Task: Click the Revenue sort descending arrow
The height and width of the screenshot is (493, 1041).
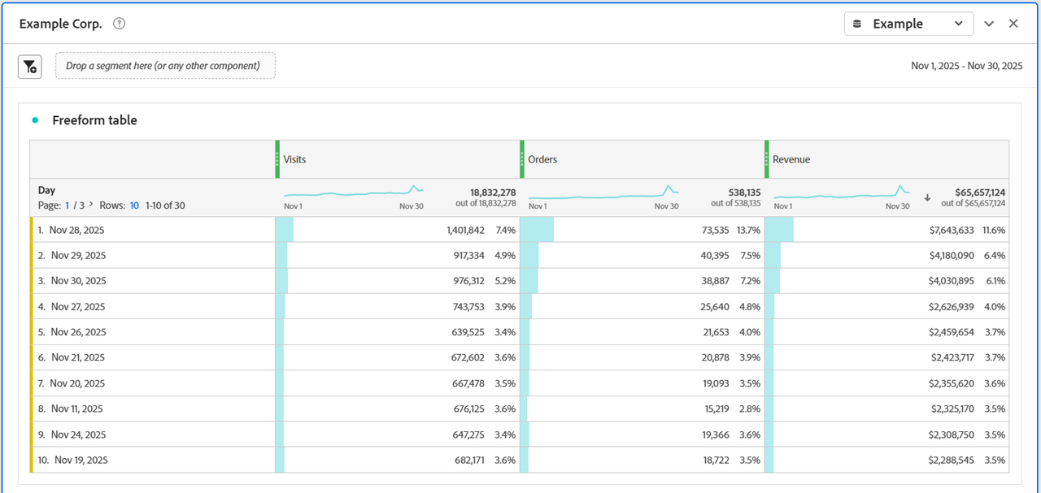Action: [x=927, y=197]
